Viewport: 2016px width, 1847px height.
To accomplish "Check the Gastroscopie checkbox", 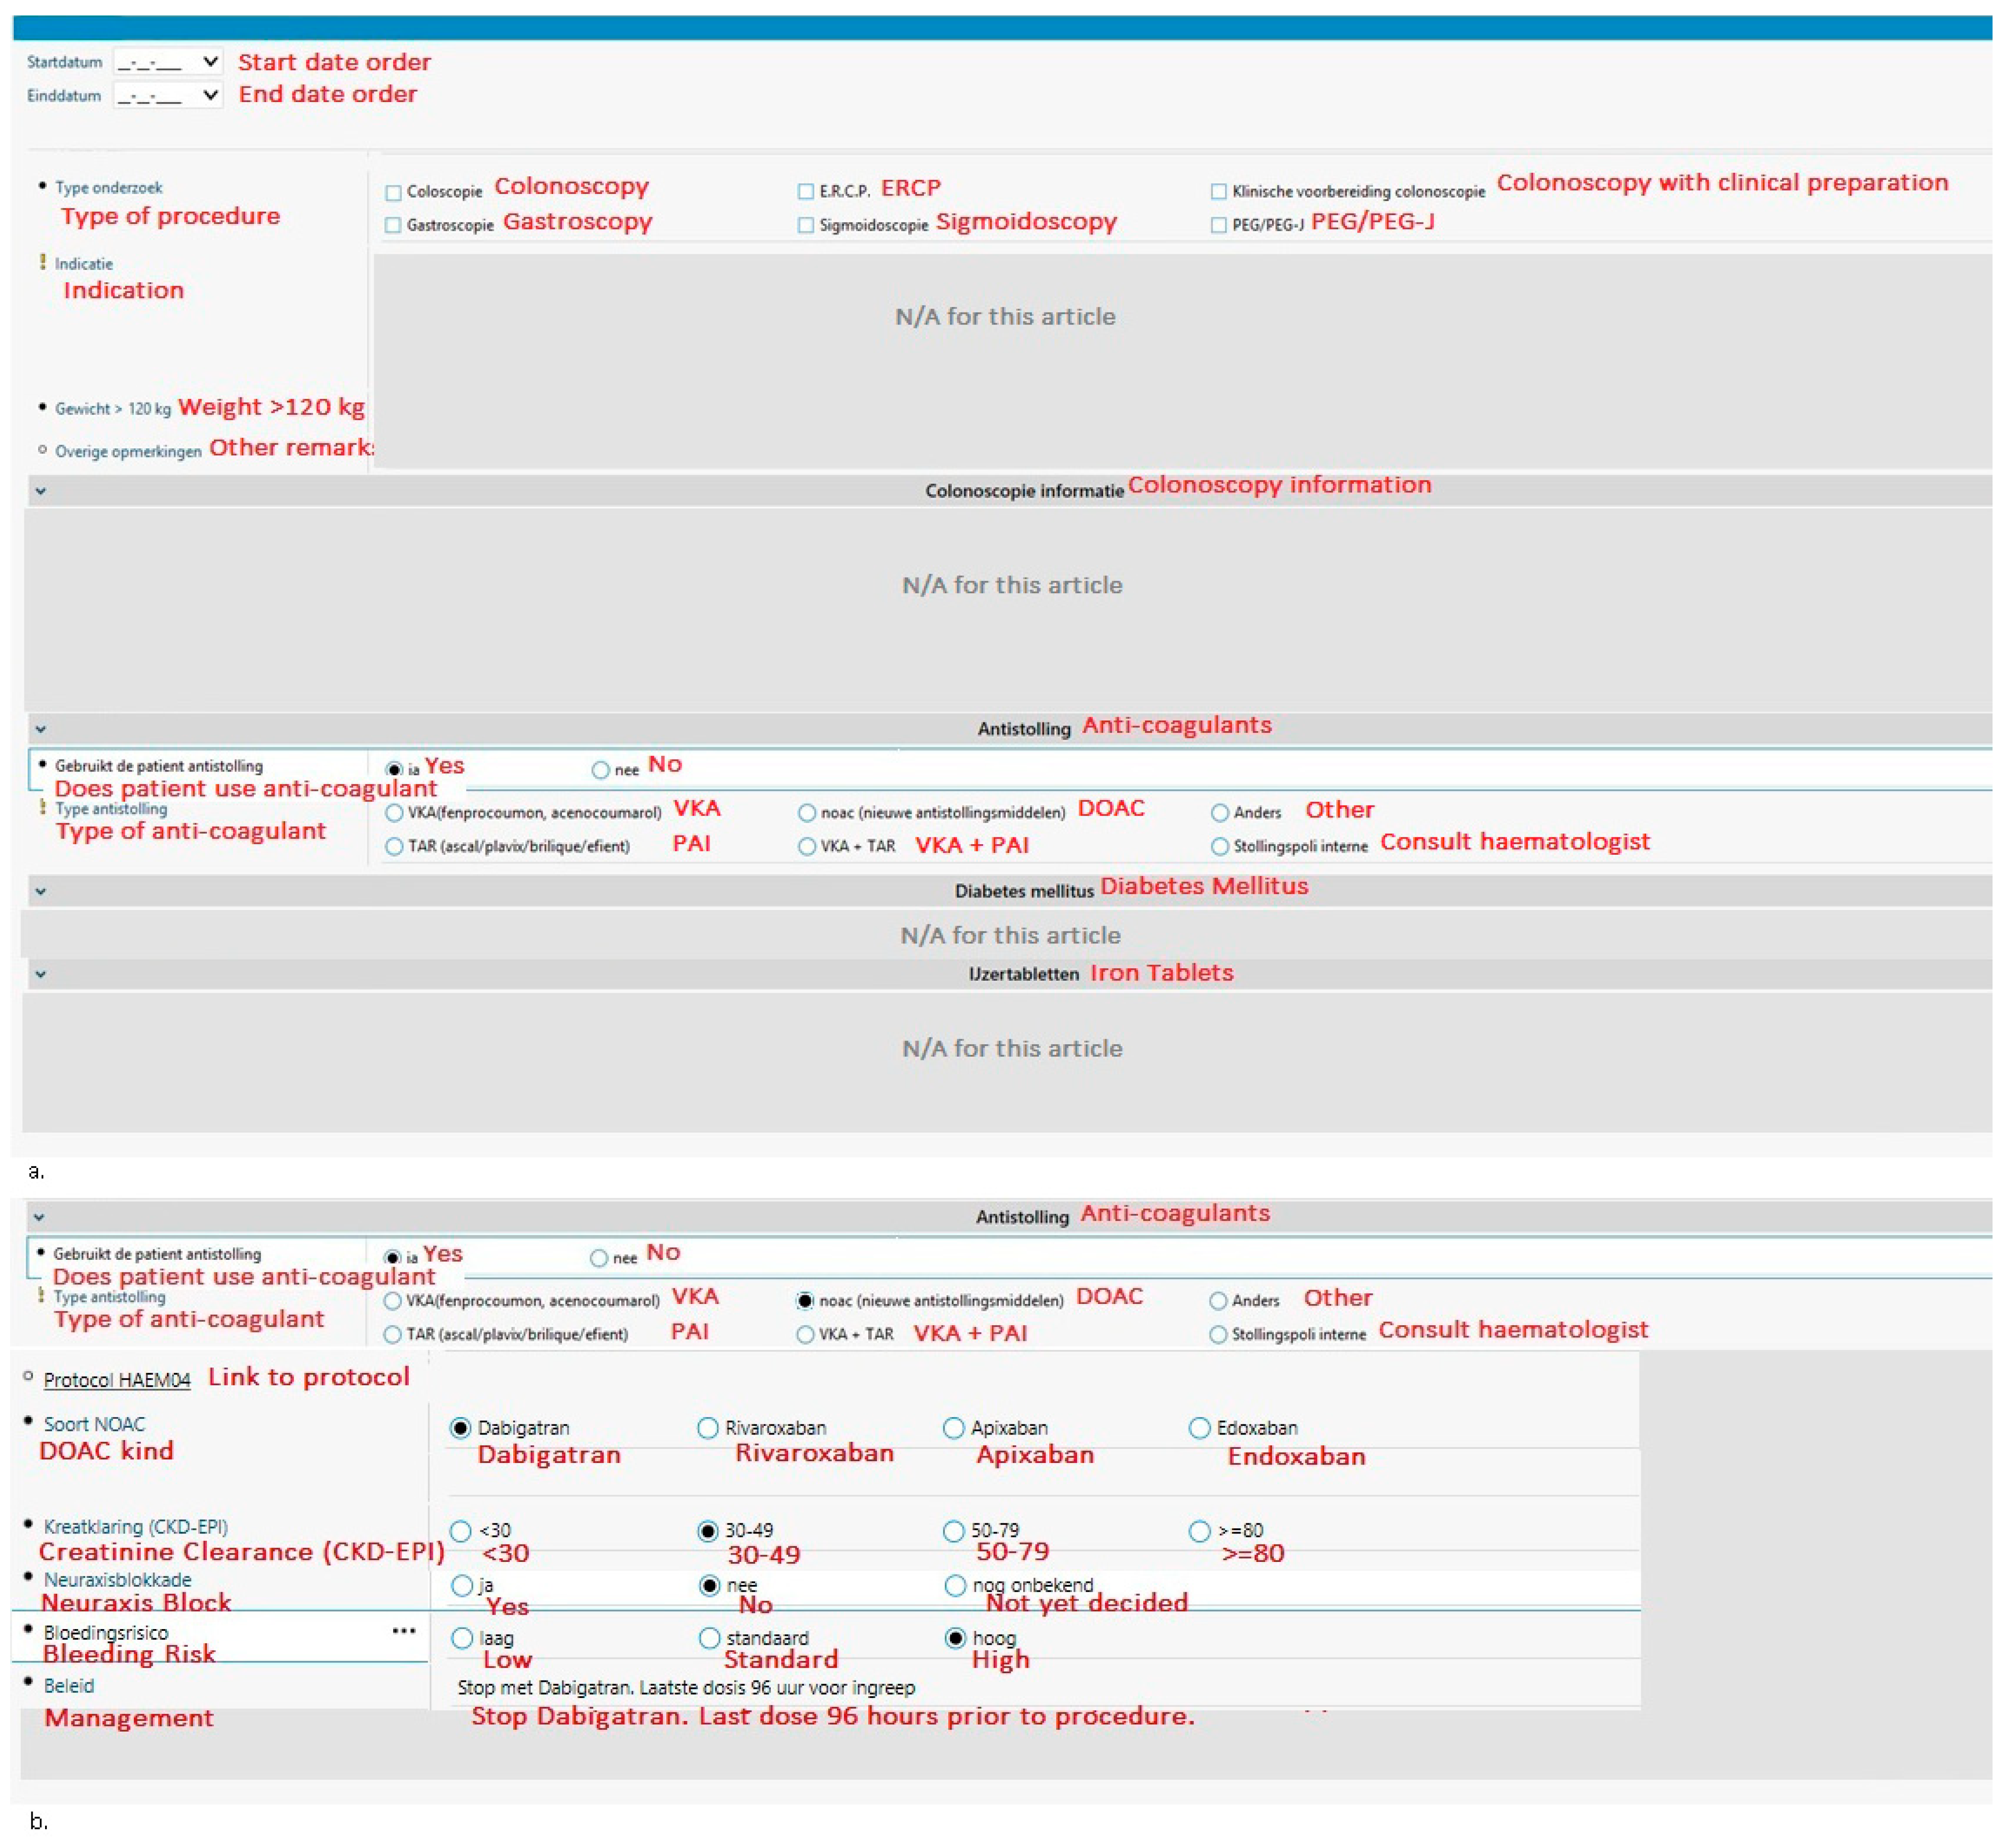I will (x=393, y=225).
